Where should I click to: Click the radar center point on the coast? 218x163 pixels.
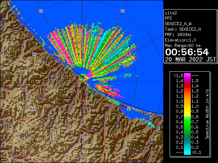pyautogui.click(x=82, y=81)
